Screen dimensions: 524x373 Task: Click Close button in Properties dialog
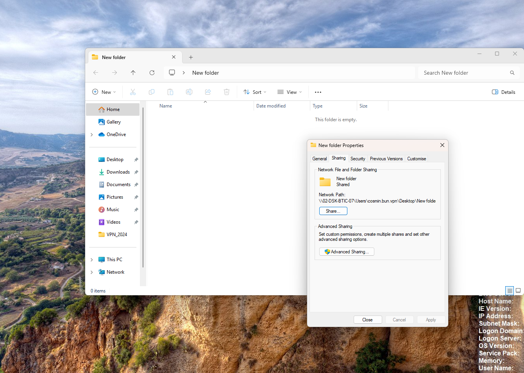tap(368, 320)
